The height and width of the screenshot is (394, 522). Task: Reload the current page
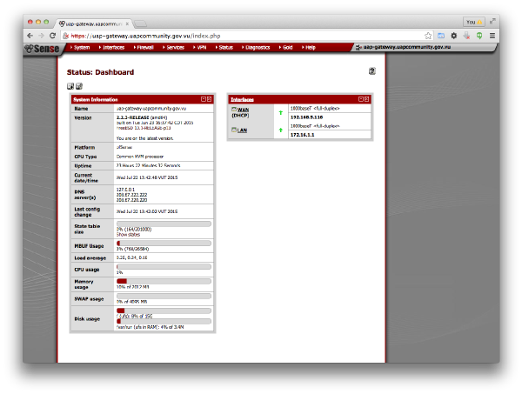pos(52,36)
